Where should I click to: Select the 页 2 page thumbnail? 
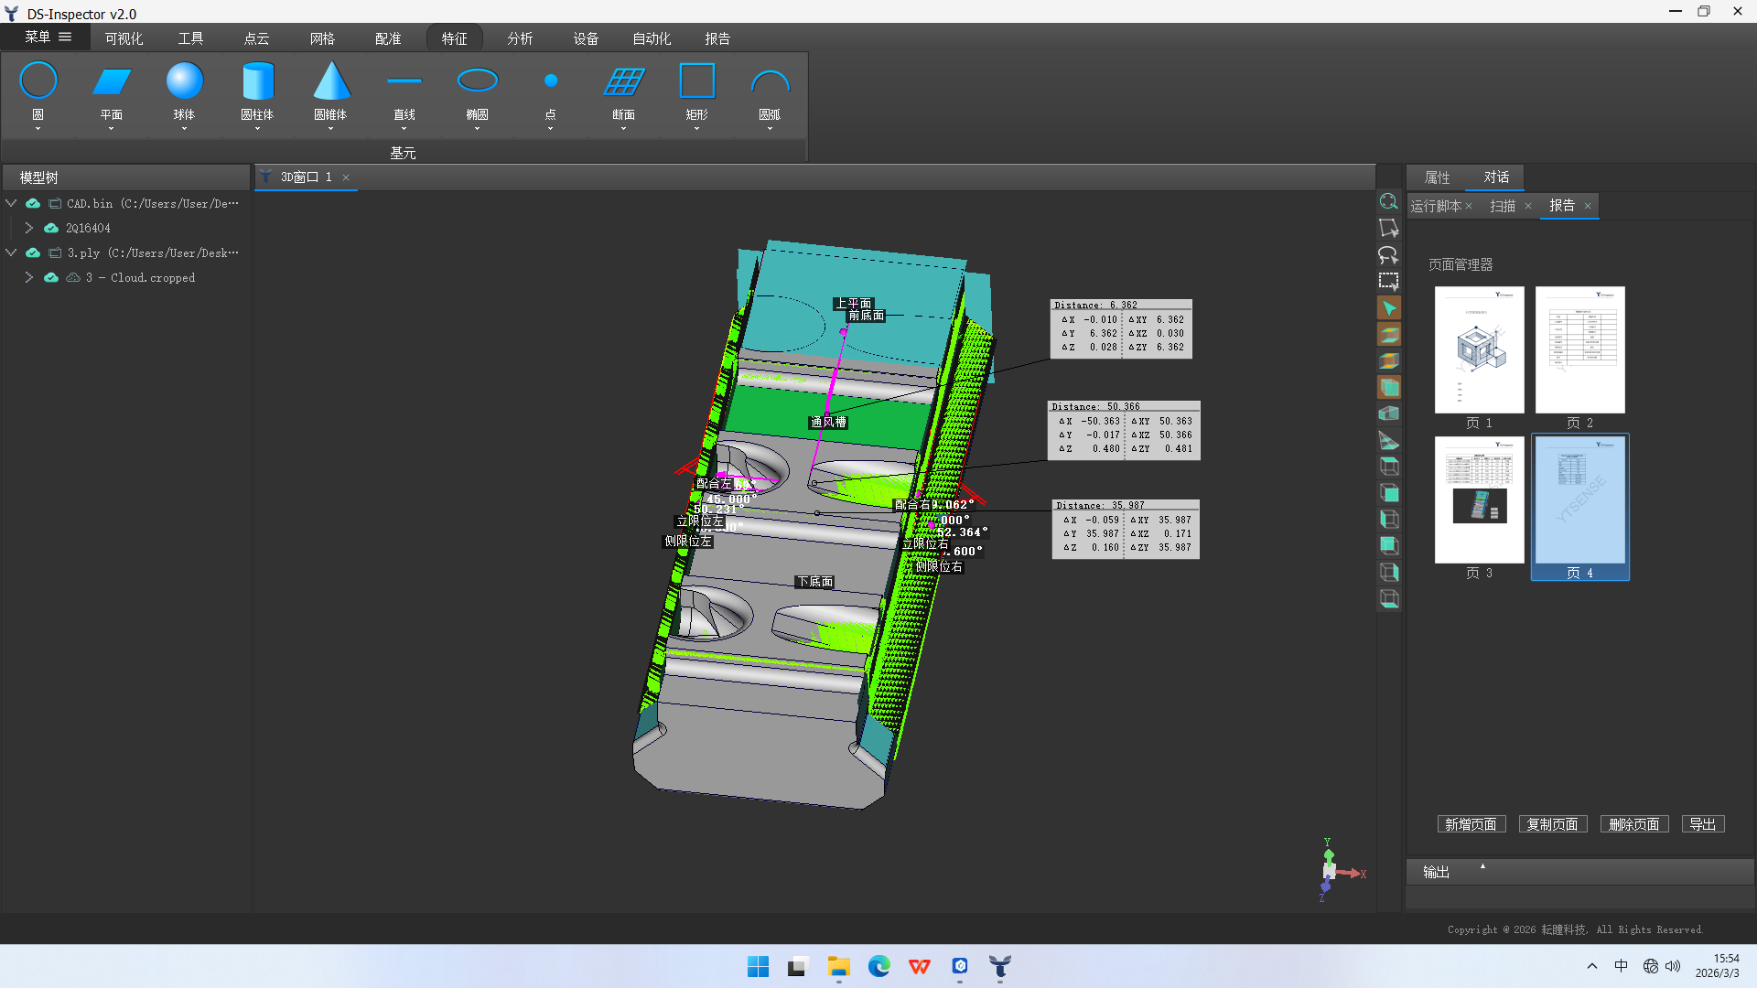(x=1580, y=358)
